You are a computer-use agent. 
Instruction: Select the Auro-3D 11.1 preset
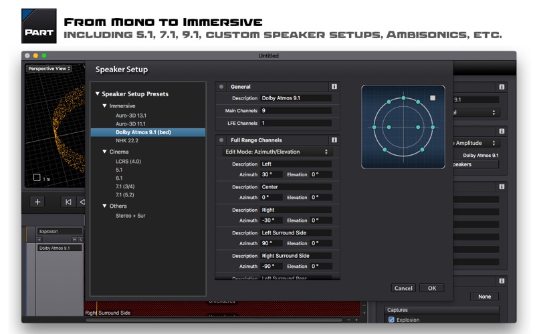pyautogui.click(x=130, y=124)
